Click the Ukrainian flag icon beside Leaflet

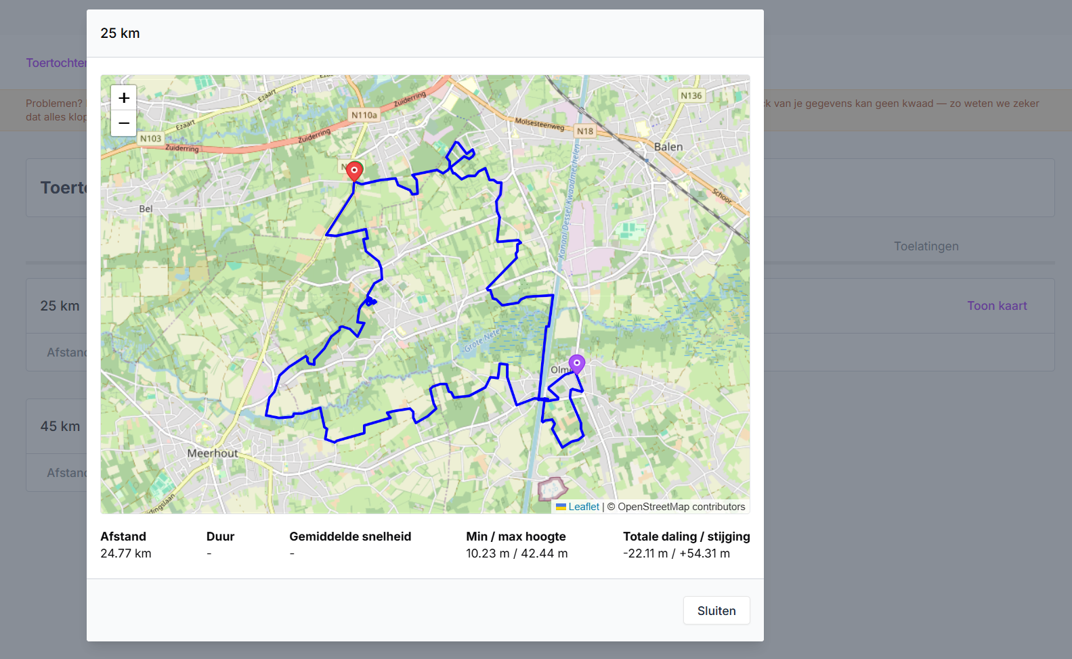pyautogui.click(x=561, y=507)
